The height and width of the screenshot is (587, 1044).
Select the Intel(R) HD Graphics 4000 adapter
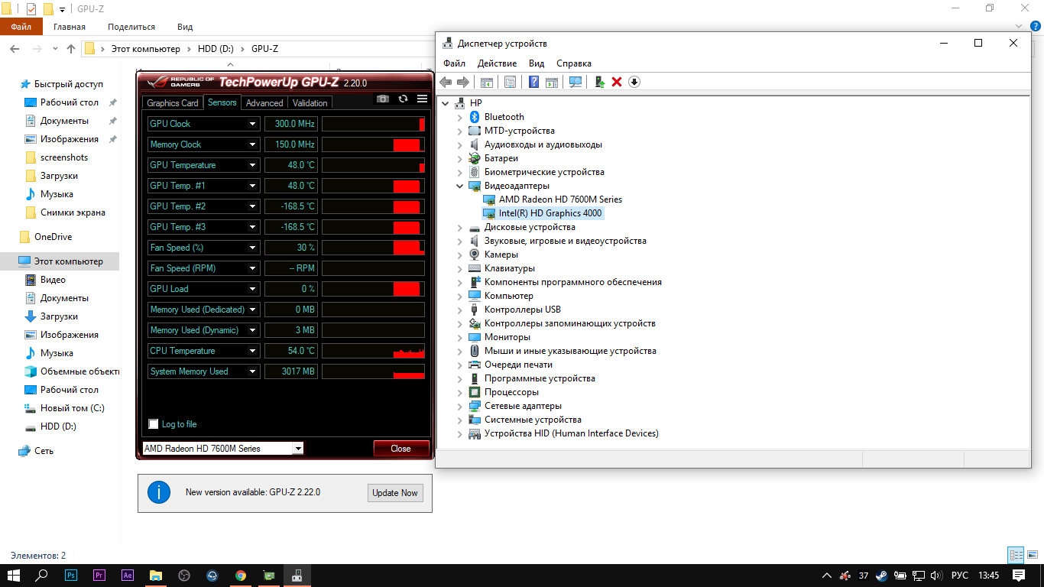point(550,213)
